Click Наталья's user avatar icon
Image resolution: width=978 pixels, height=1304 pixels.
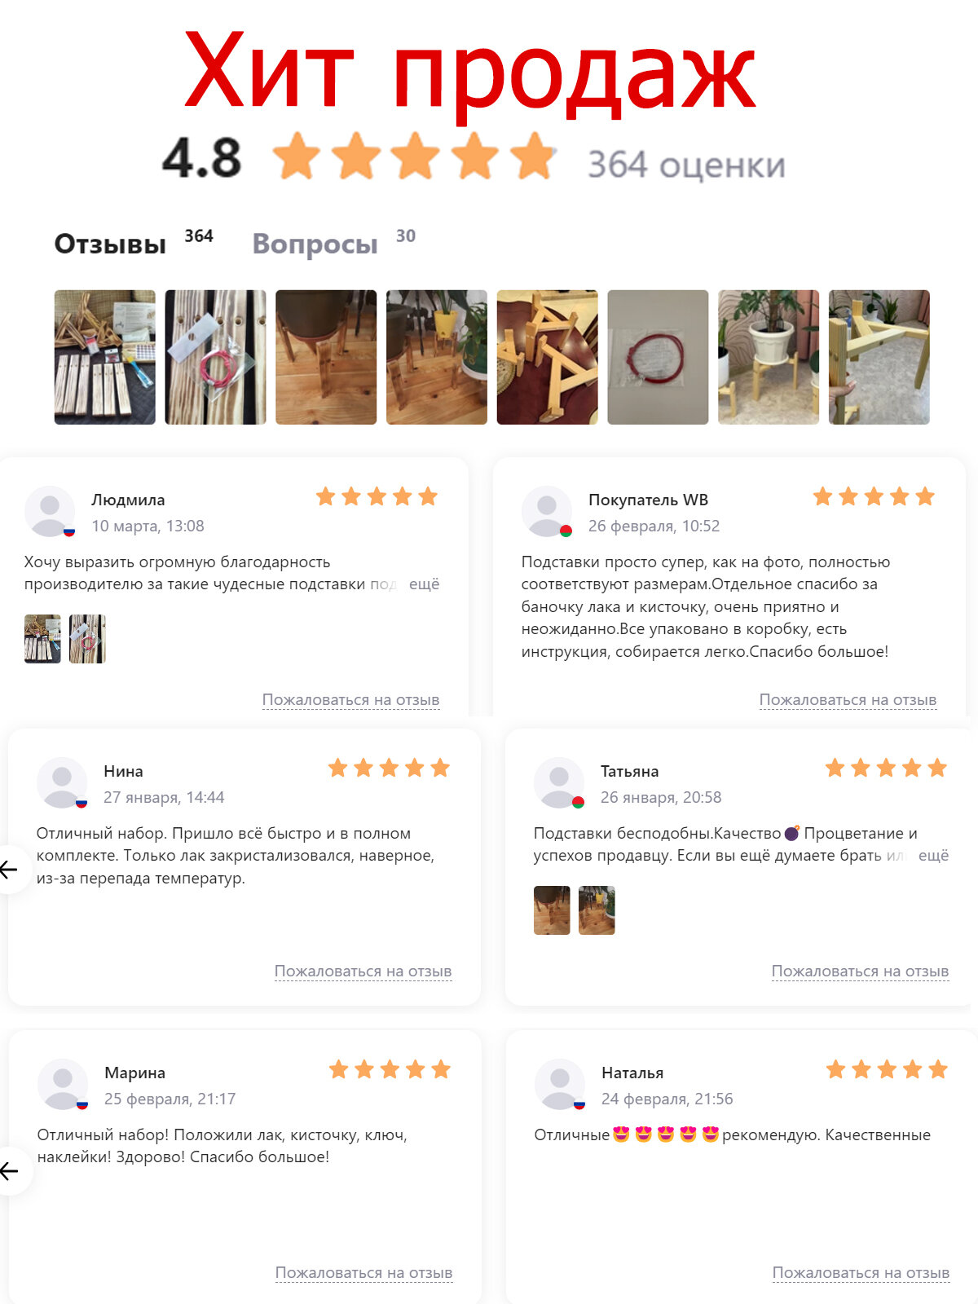click(x=560, y=1084)
